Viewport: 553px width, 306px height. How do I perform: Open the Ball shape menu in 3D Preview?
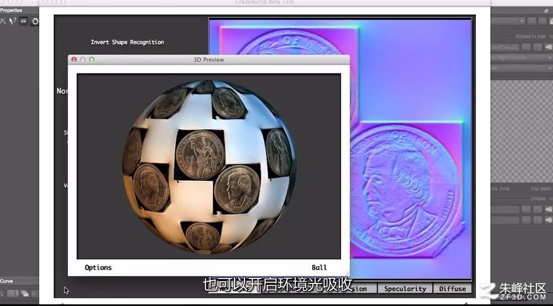coord(319,267)
